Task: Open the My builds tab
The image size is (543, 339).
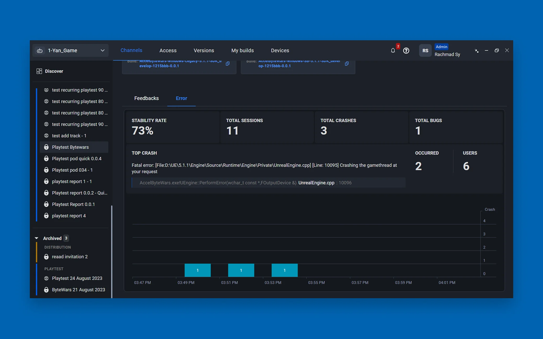Action: 242,50
